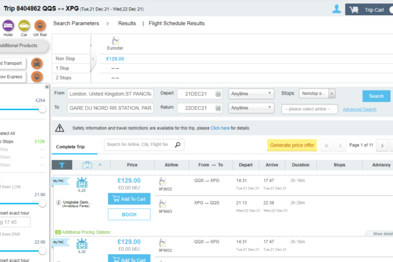Click the info icon beside Uniglobe Gem
Screen dimensions: 393x262
[59, 202]
